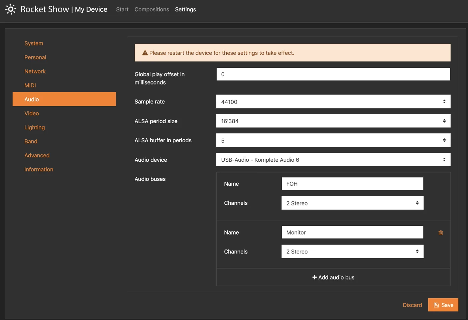Click the warning triangle icon in restart notice
468x320 pixels.
point(145,53)
